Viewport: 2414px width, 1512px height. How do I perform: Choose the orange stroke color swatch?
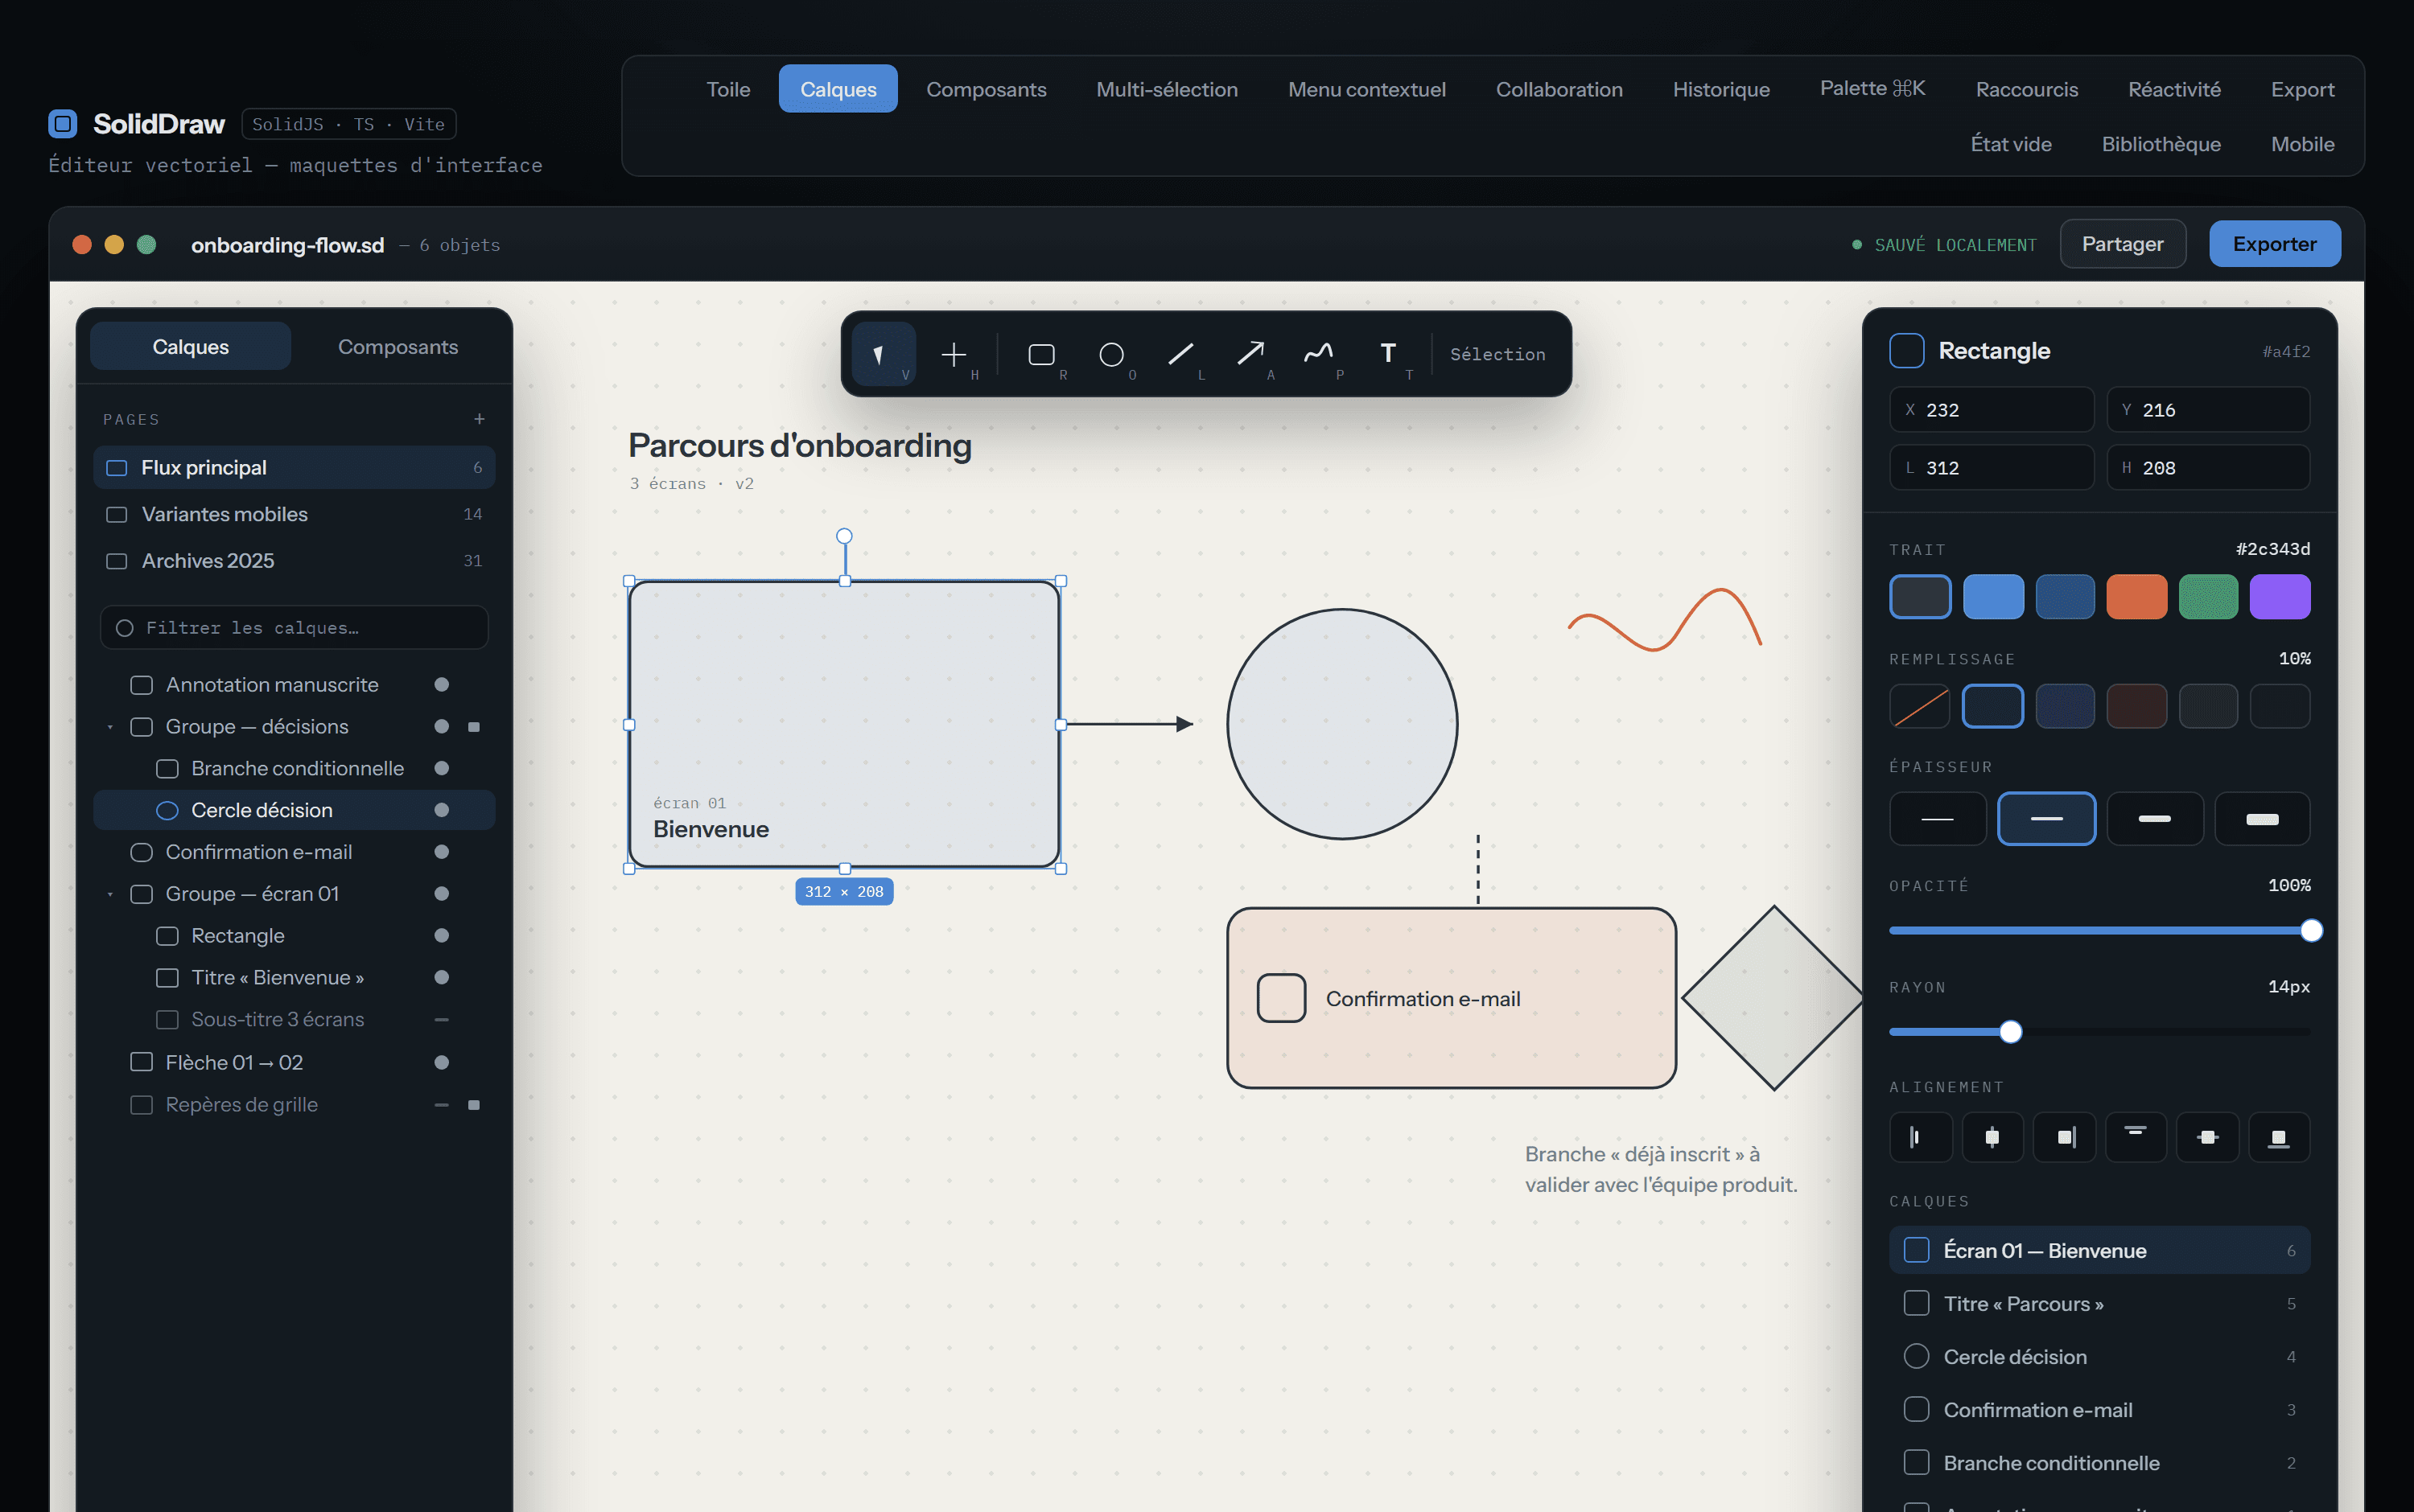[x=2136, y=597]
